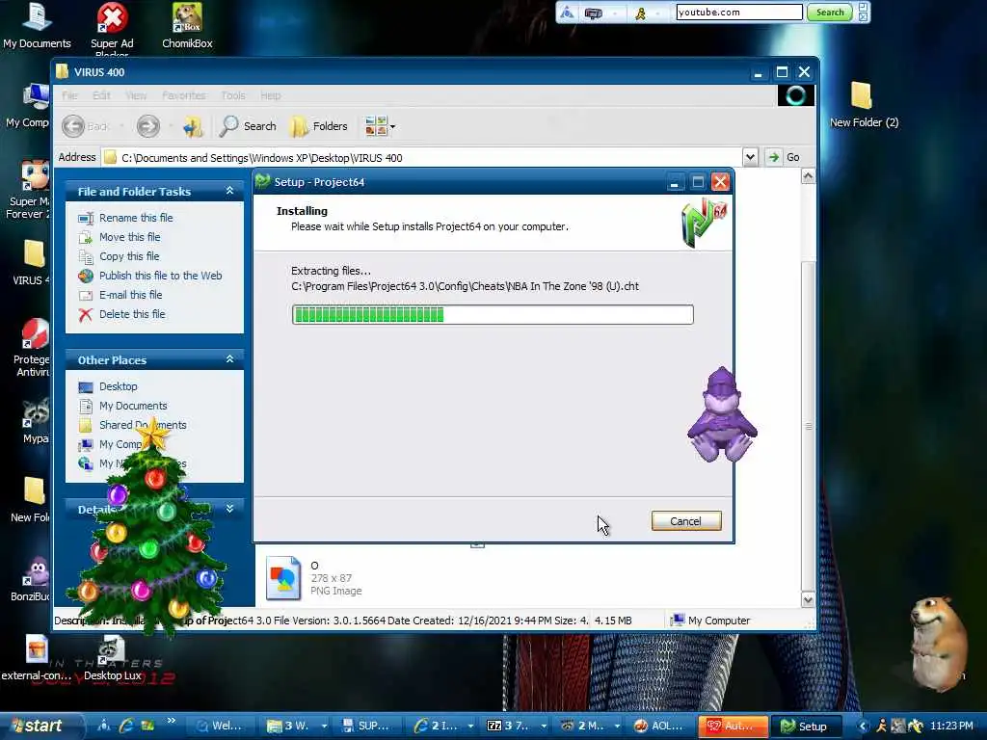Expand the quick launch overflow chevron

pos(172,721)
